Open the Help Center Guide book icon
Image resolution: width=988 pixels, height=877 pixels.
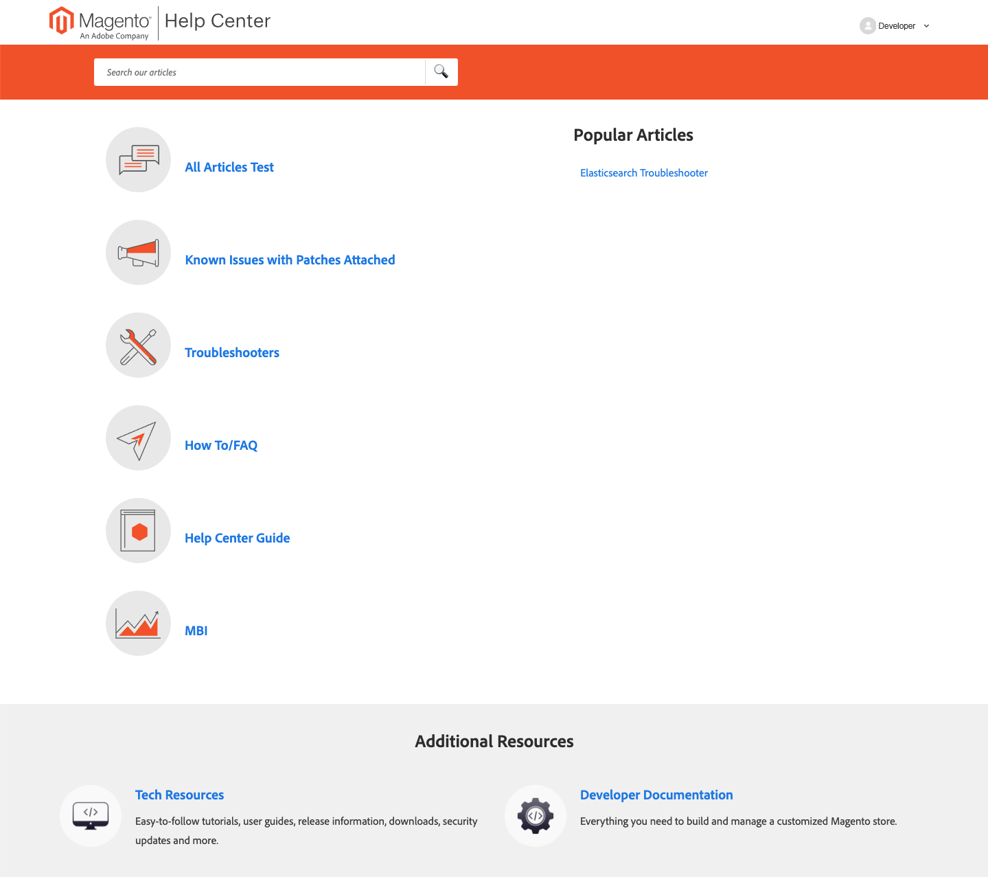pyautogui.click(x=138, y=530)
